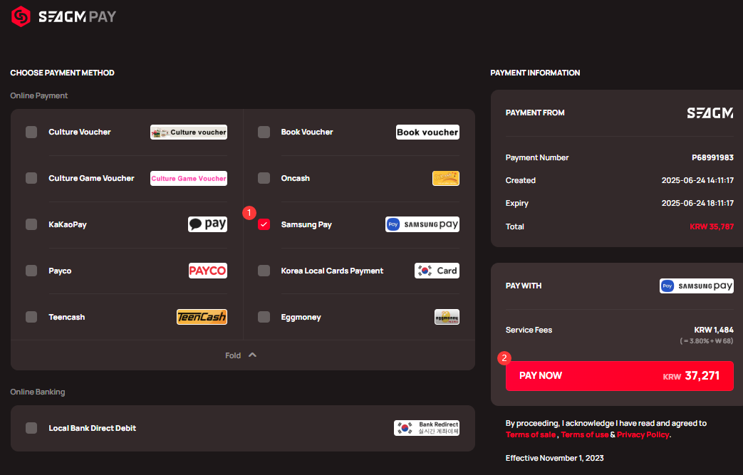743x475 pixels.
Task: Click the orange Oncash card logo
Action: click(446, 179)
